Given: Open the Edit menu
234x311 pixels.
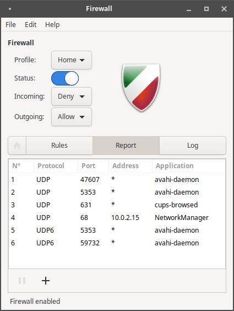Looking at the screenshot, I should point(30,25).
